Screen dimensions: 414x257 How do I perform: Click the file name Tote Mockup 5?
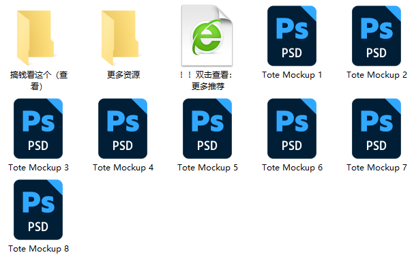click(x=207, y=168)
